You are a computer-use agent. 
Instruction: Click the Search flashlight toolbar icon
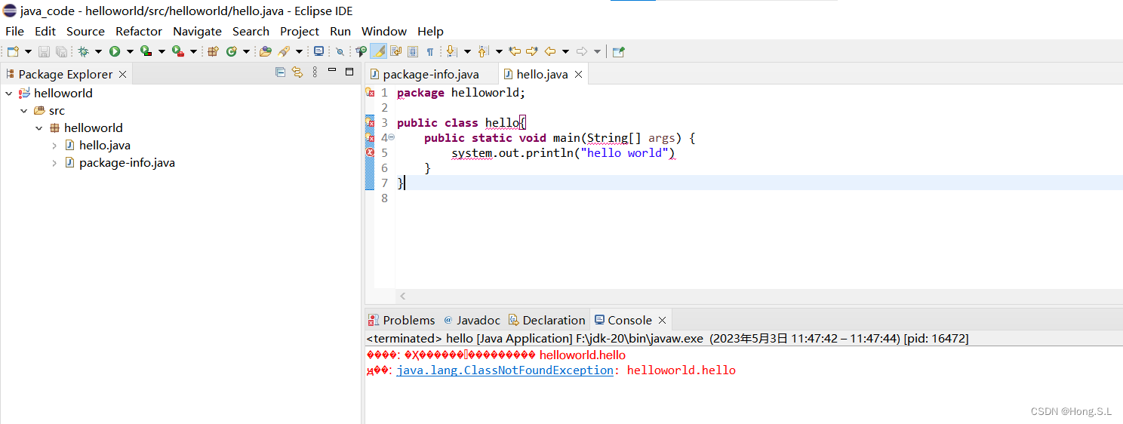coord(283,51)
